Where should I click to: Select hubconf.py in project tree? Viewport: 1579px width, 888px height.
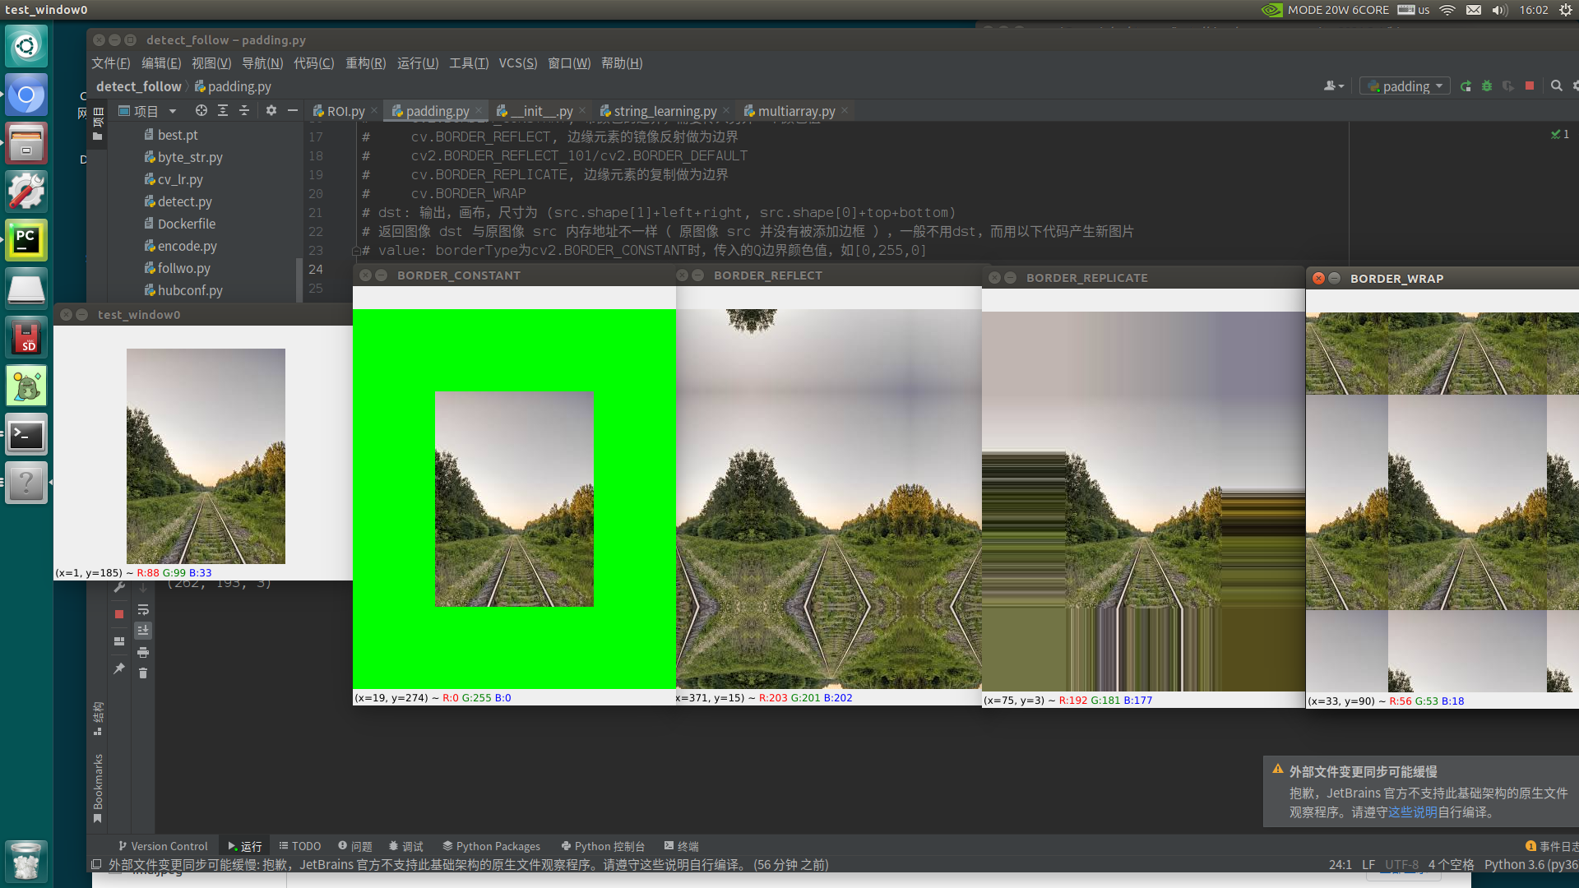point(189,290)
